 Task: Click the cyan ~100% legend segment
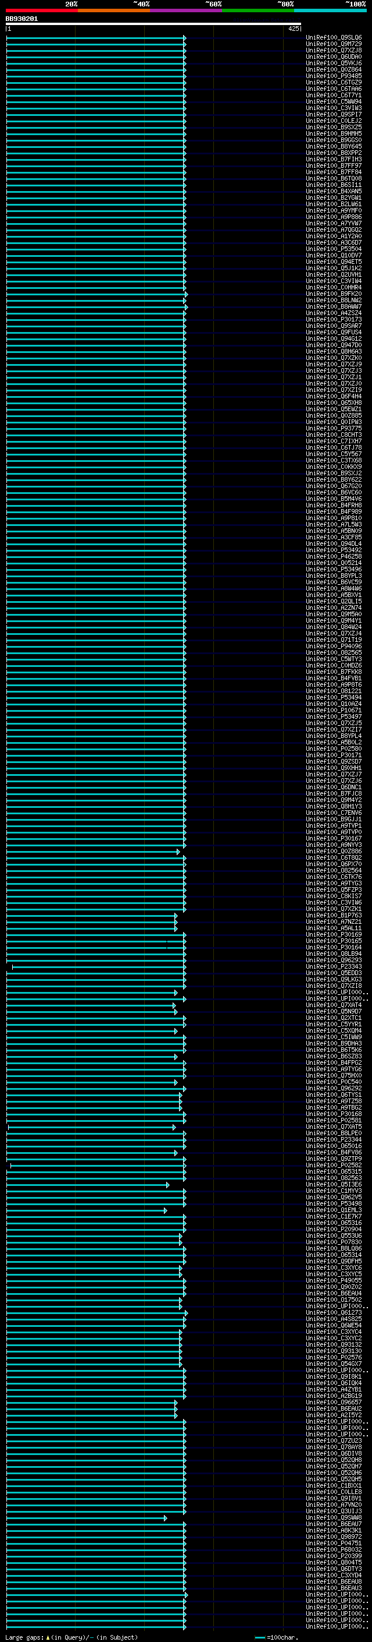[x=330, y=10]
